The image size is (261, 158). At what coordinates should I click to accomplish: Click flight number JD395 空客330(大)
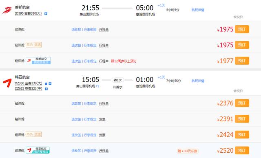point(28,13)
